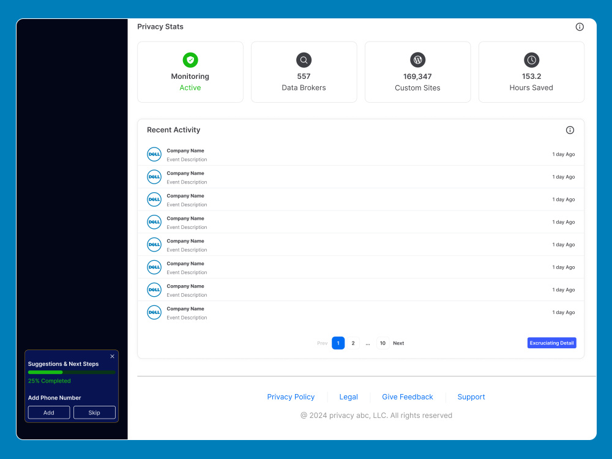The image size is (612, 459).
Task: Click the 557 Data Brokers card
Action: [x=304, y=72]
